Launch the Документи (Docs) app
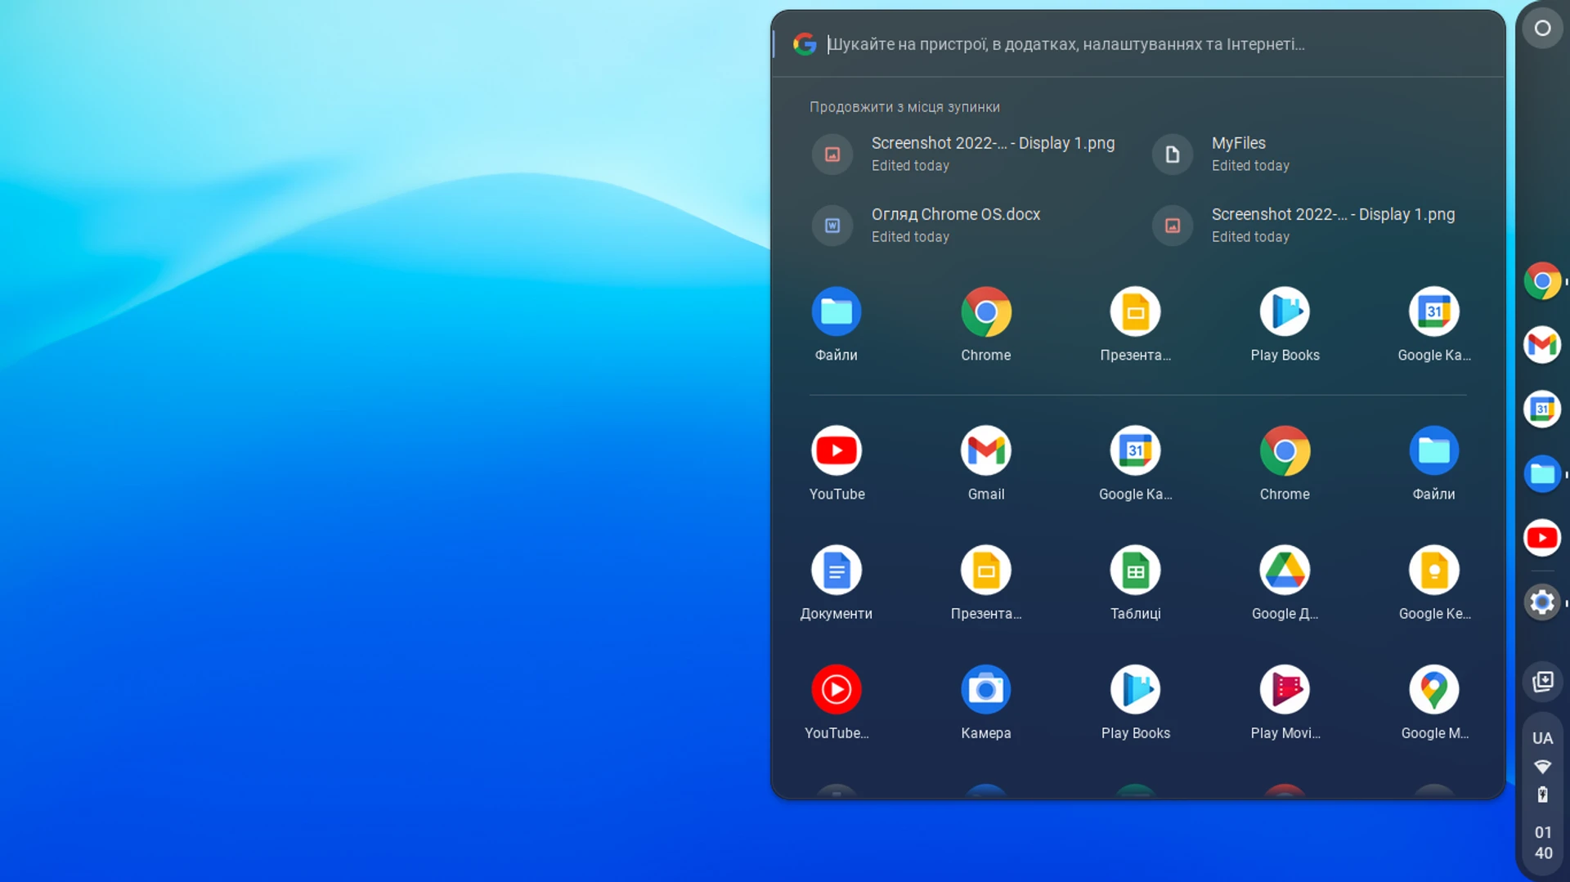Viewport: 1570px width, 882px height. (836, 570)
